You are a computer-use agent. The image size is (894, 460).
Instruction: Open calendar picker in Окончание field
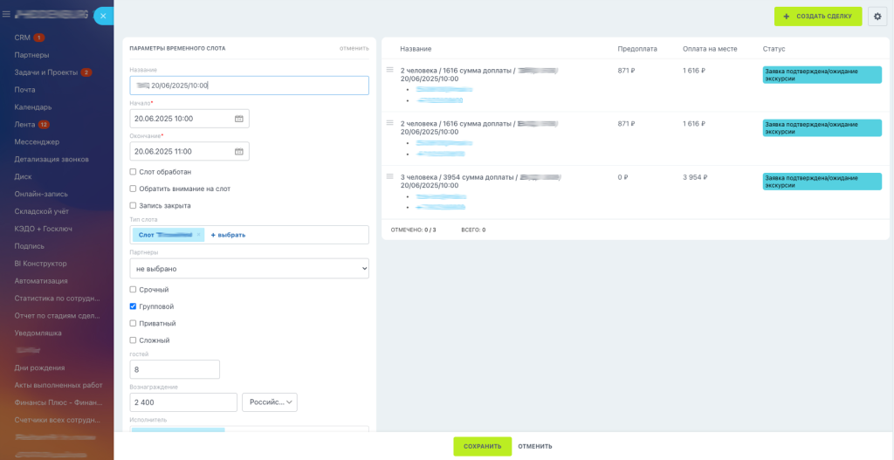tap(238, 151)
